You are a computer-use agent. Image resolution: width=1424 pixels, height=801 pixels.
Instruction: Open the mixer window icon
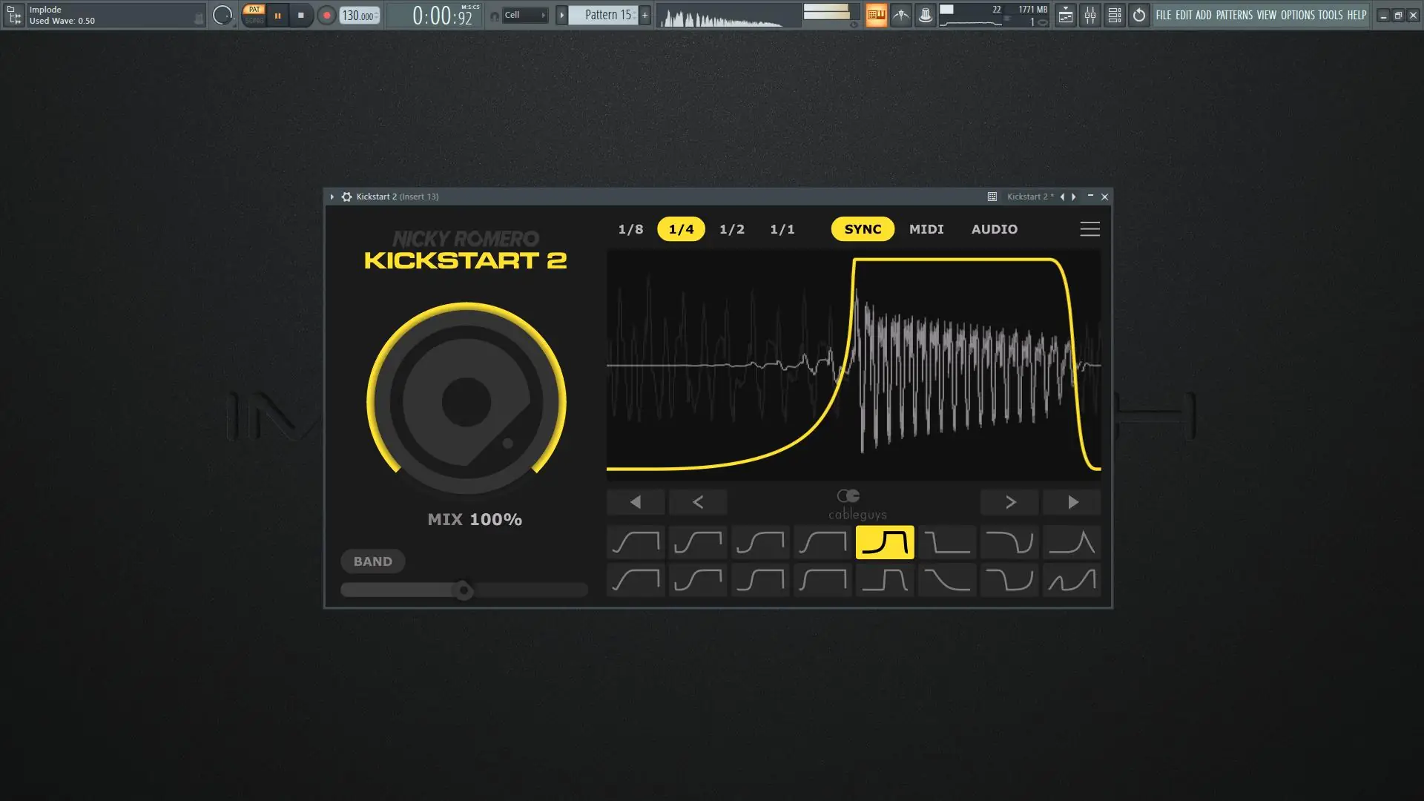point(1090,15)
